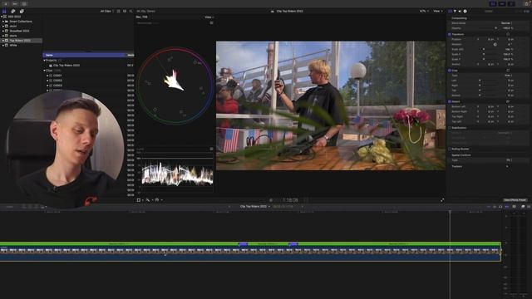Activate Crop onscreen controls icon
Image resolution: width=532 pixels, height=299 pixels.
click(x=508, y=70)
